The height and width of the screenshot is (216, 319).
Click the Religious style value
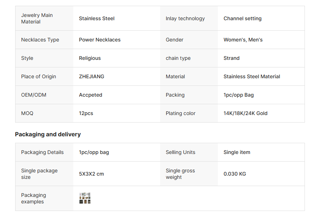(x=90, y=58)
